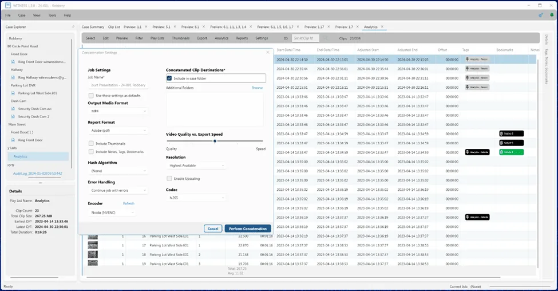Enable Upscaling checkbox
This screenshot has width=558, height=291.
coord(169,179)
